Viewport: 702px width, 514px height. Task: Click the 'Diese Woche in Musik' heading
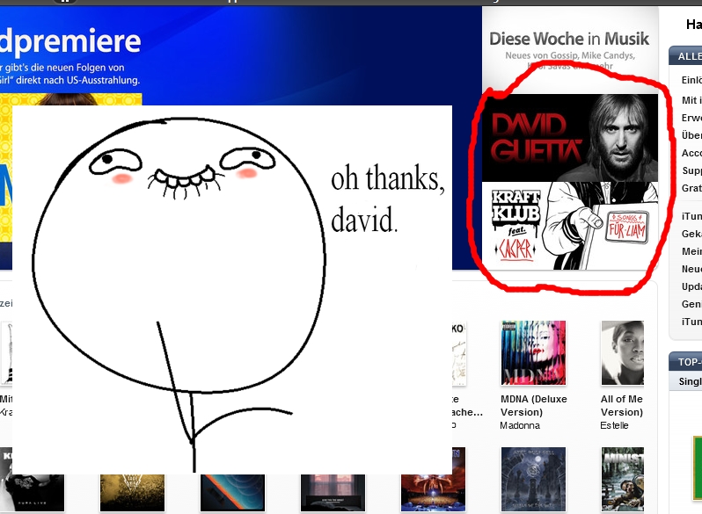pyautogui.click(x=569, y=39)
